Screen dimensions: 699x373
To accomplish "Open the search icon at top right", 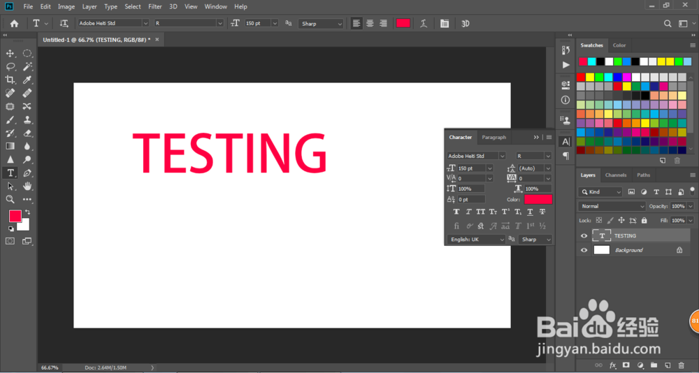I will [x=668, y=24].
